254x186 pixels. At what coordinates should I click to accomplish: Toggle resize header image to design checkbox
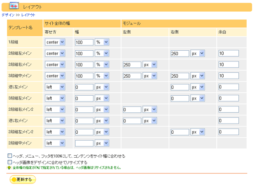coord(10,162)
